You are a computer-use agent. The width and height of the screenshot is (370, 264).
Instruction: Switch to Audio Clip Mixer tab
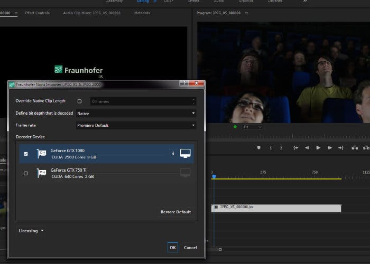point(92,13)
